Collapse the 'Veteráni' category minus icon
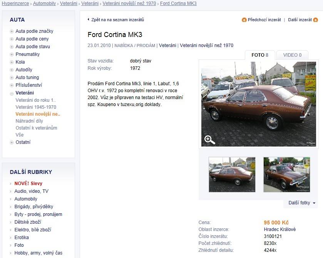 (12, 93)
